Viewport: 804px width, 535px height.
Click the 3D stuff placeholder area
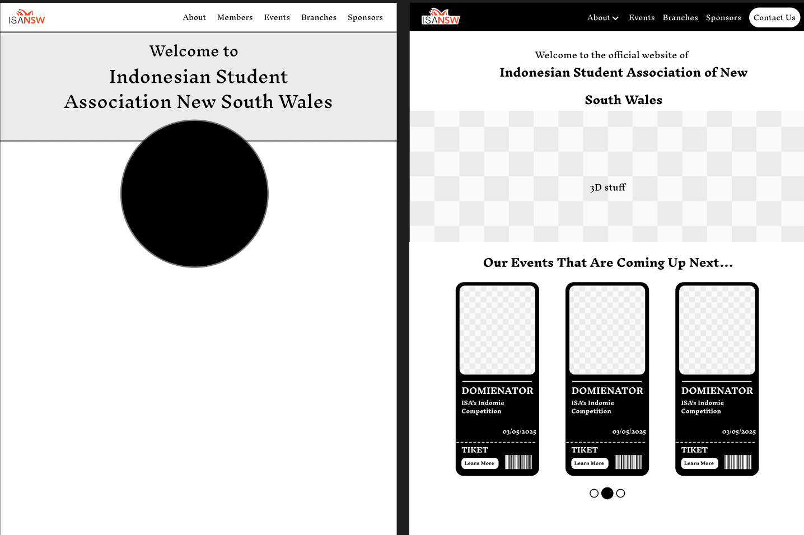[607, 187]
